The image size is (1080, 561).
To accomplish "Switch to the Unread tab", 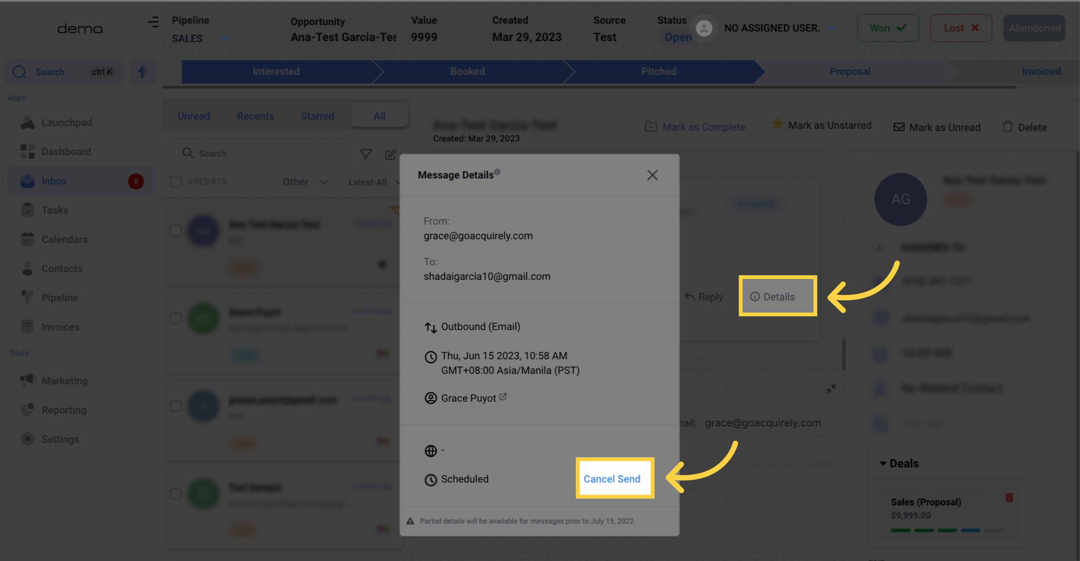I will pos(193,116).
